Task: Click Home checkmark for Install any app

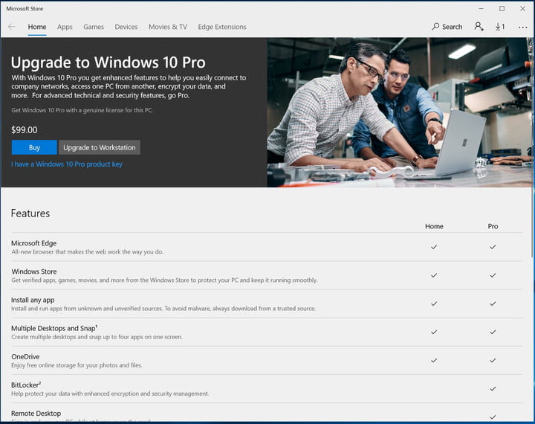Action: (x=434, y=303)
